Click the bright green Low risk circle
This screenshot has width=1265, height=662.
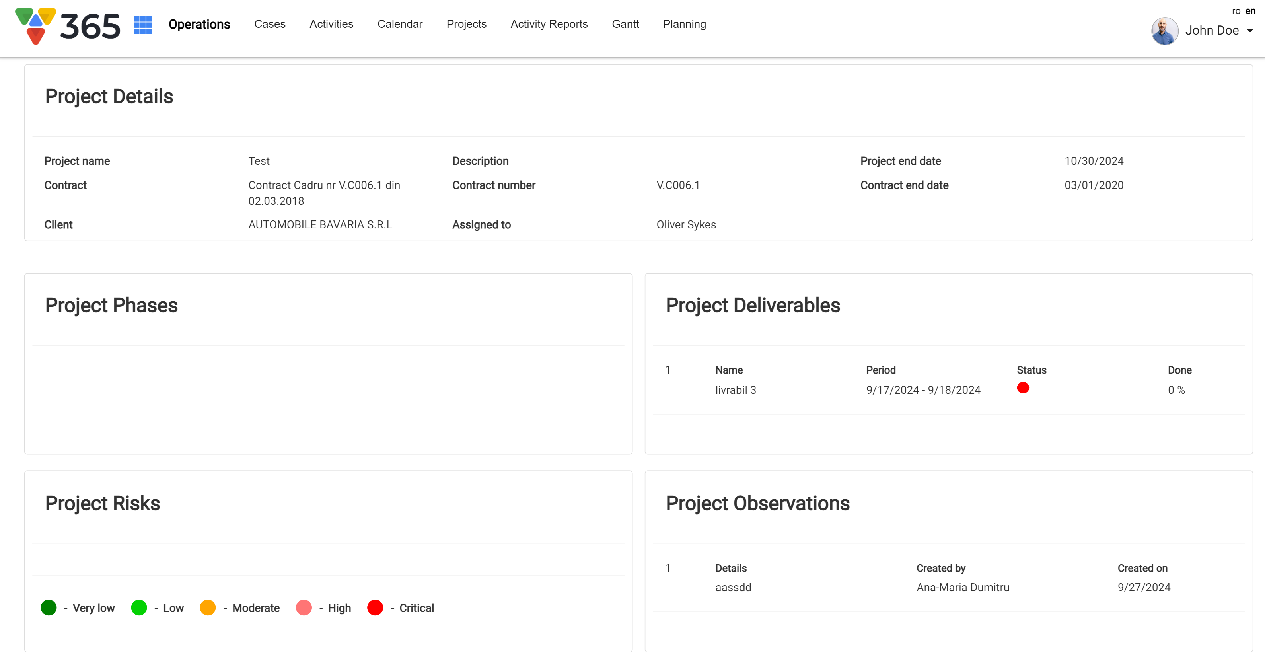[139, 607]
